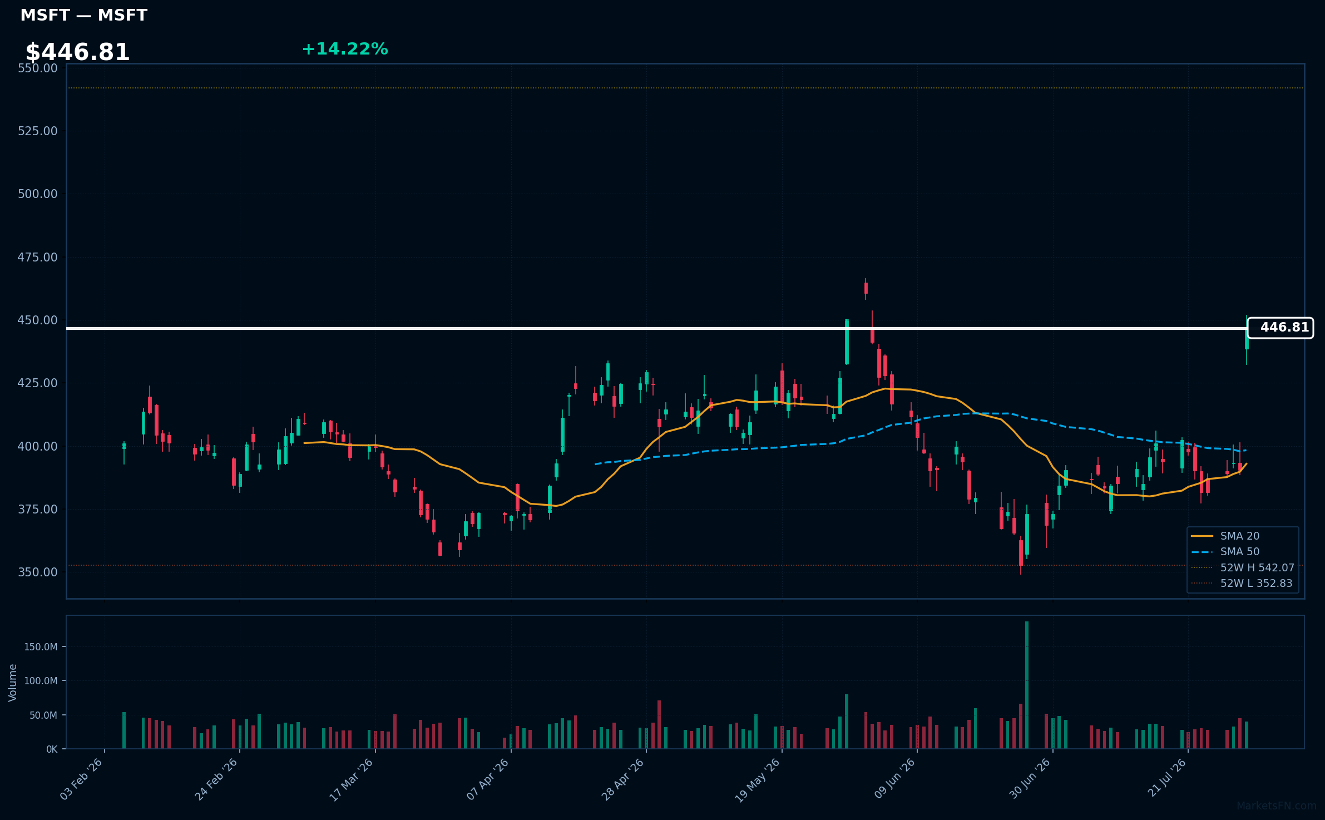Click the Volume axis title
1325x820 pixels.
point(13,683)
